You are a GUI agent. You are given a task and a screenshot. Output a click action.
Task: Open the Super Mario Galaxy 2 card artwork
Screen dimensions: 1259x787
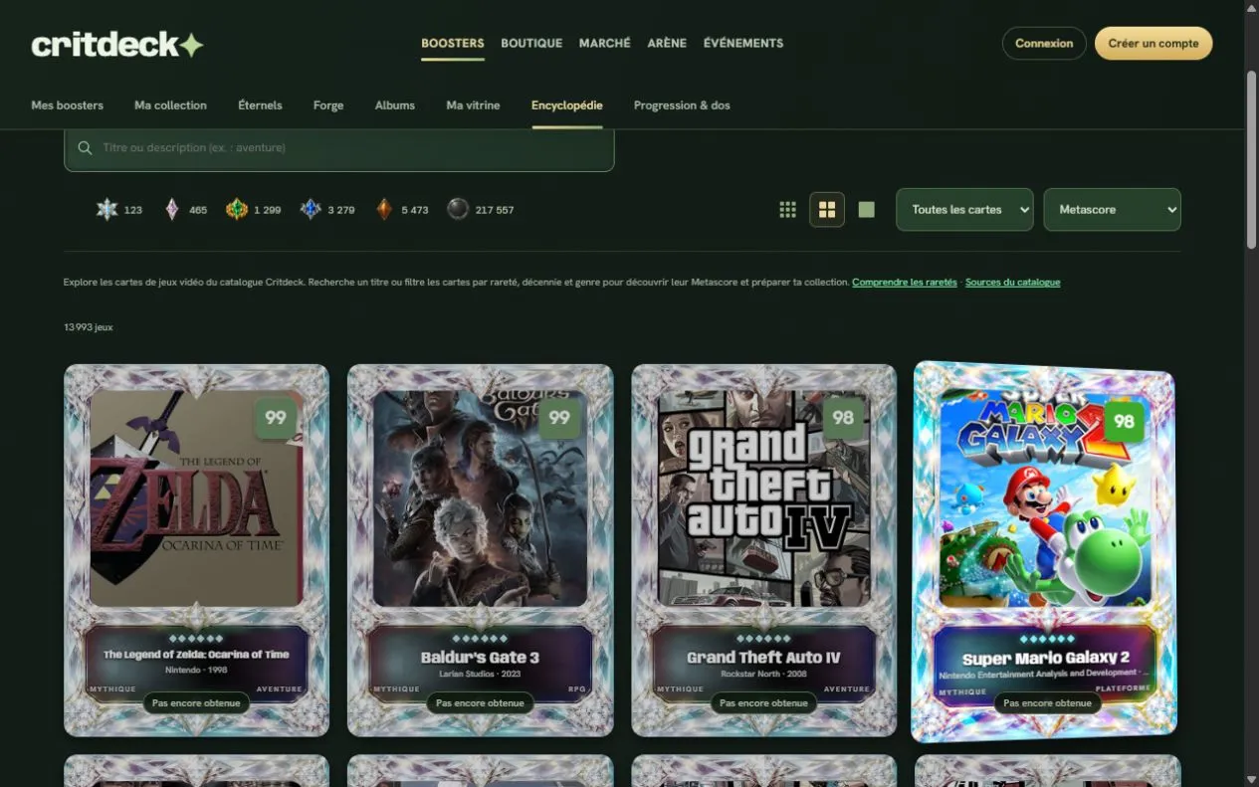(x=1043, y=497)
